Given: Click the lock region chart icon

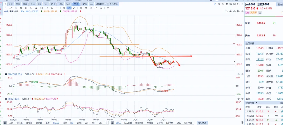Looking at the screenshot, I should tap(238, 11).
